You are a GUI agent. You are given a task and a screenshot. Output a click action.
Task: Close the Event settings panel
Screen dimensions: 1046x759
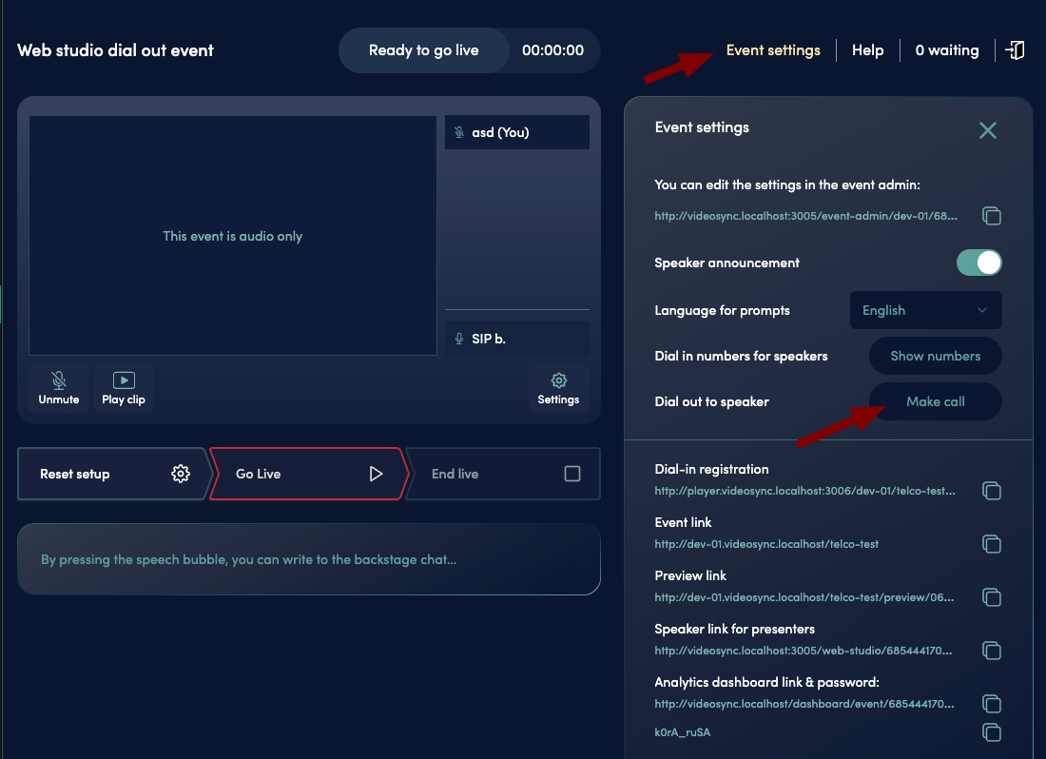tap(987, 130)
